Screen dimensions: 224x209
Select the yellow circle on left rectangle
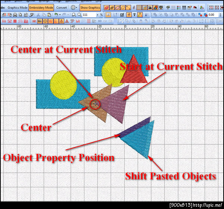(x=63, y=85)
